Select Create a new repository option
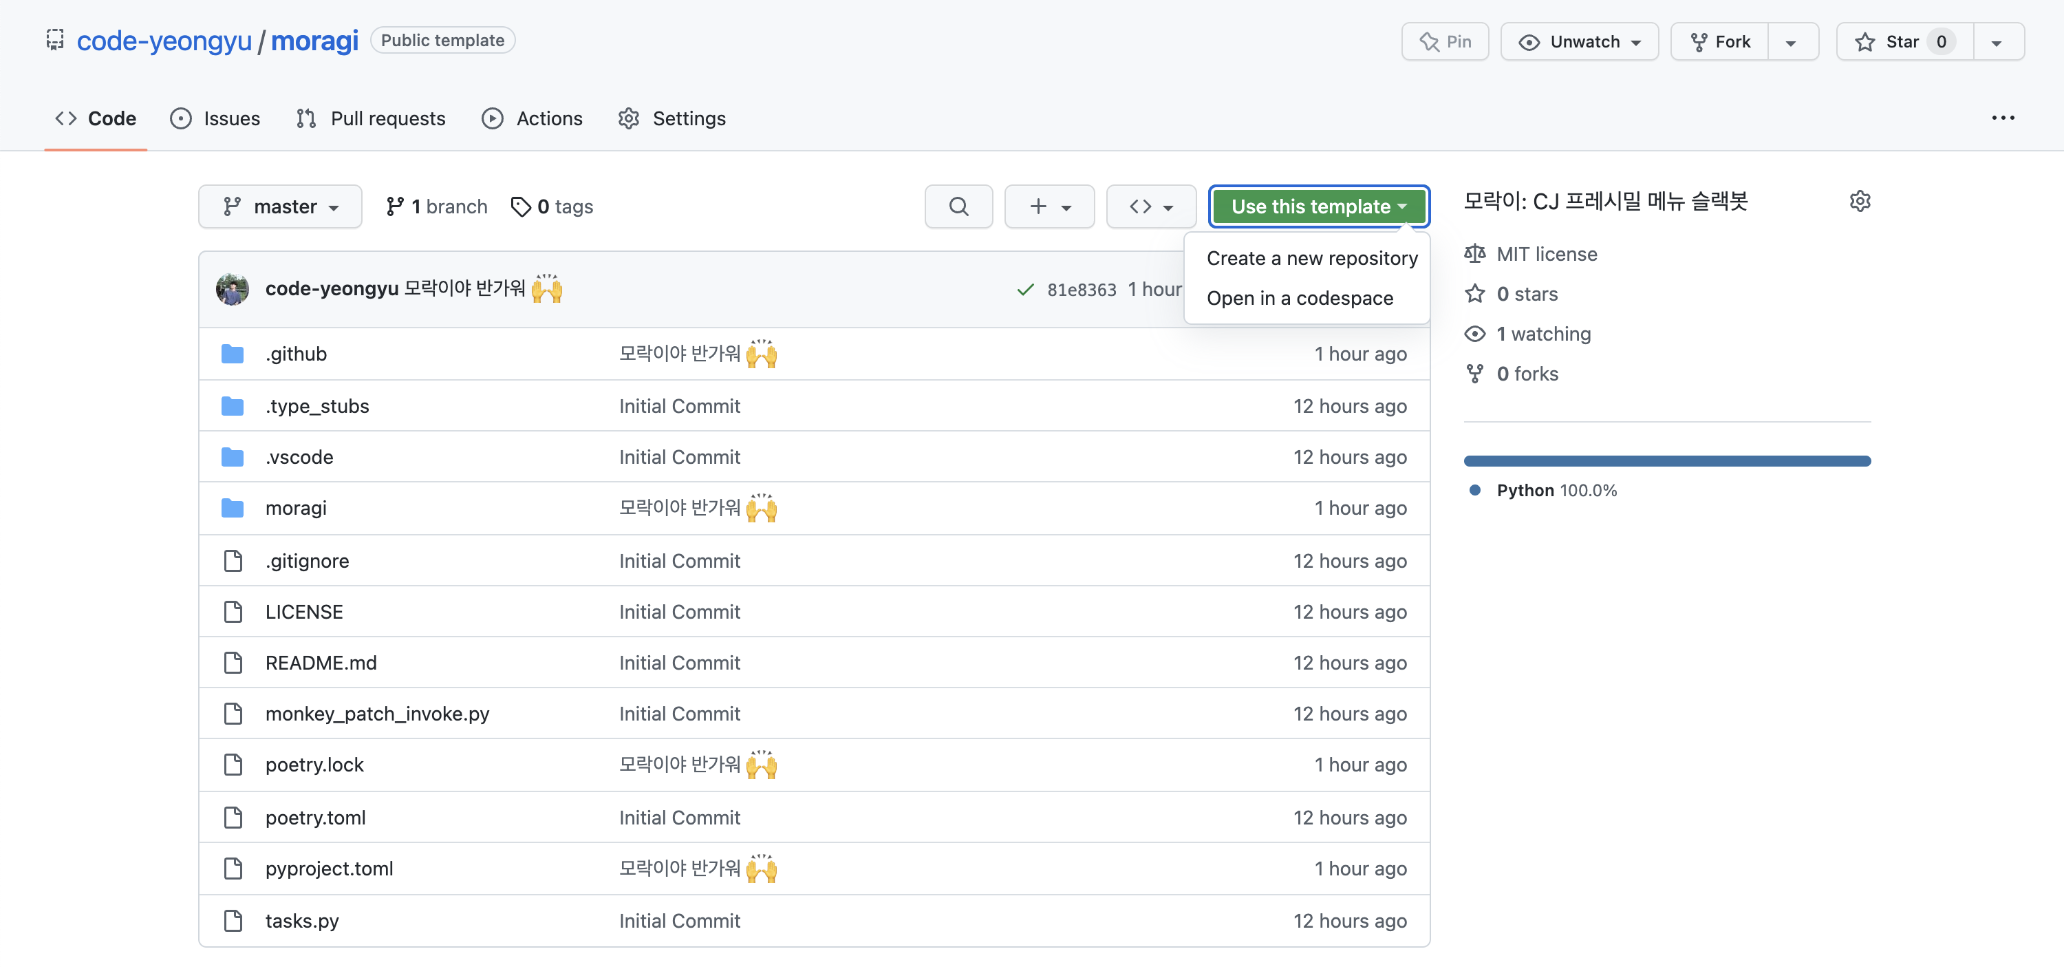 click(x=1311, y=258)
